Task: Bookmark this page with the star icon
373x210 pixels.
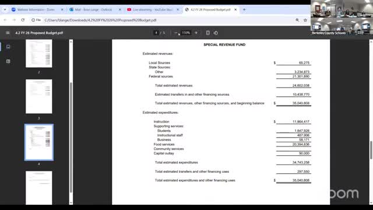Action: pos(305,20)
